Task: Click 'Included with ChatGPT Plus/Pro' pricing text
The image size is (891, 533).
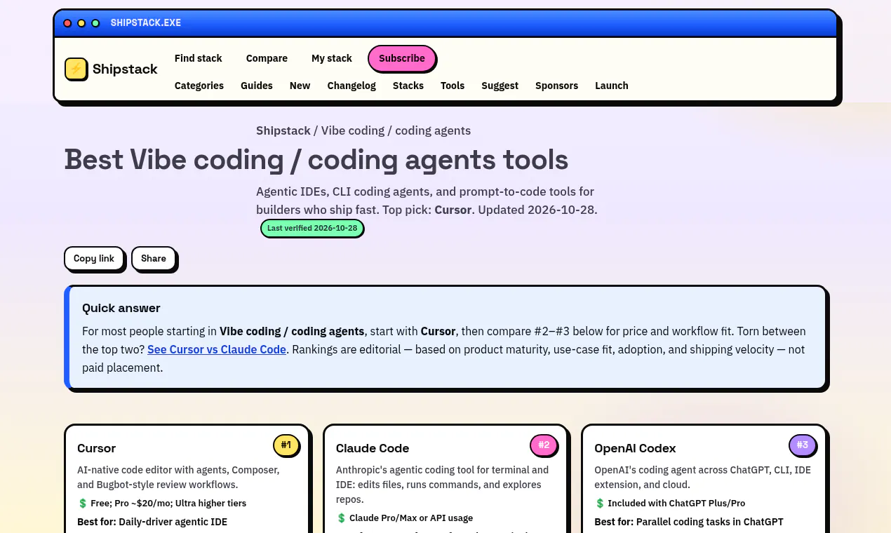Action: pos(670,503)
